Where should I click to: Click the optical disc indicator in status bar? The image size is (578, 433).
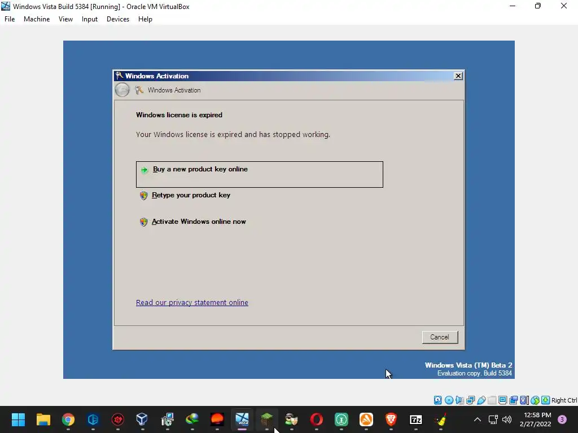(x=449, y=400)
